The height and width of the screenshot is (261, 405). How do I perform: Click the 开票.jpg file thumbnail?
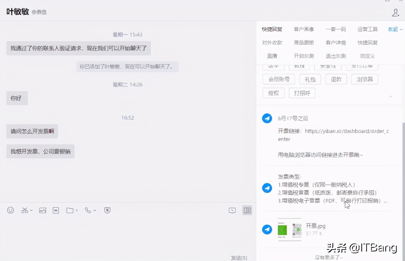290,230
